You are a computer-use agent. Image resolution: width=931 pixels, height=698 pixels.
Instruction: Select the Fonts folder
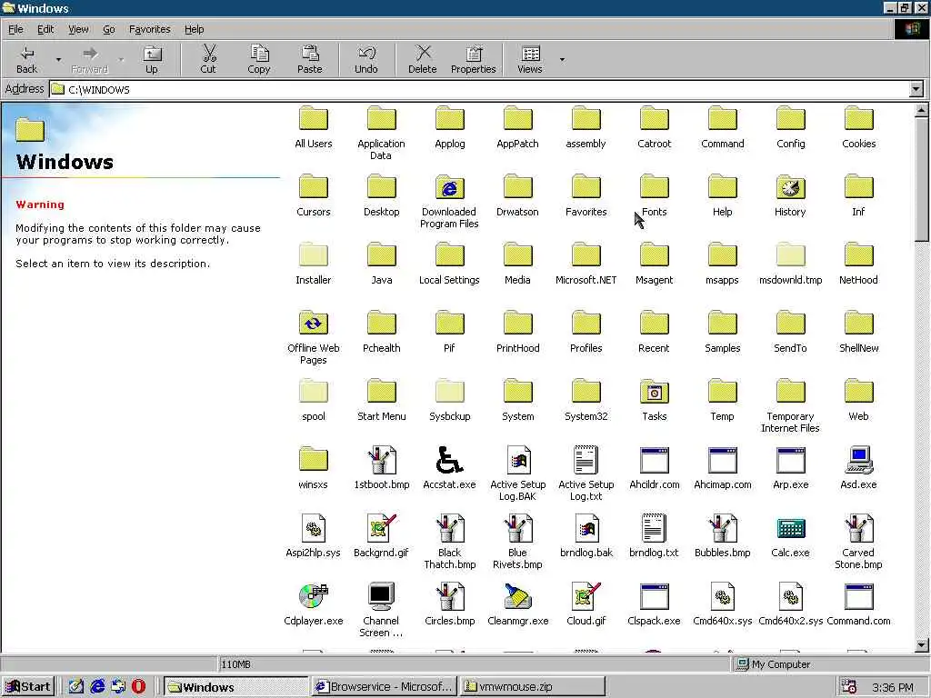tap(655, 196)
